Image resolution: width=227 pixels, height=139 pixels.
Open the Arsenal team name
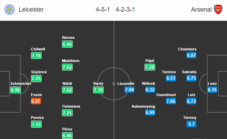pos(201,10)
